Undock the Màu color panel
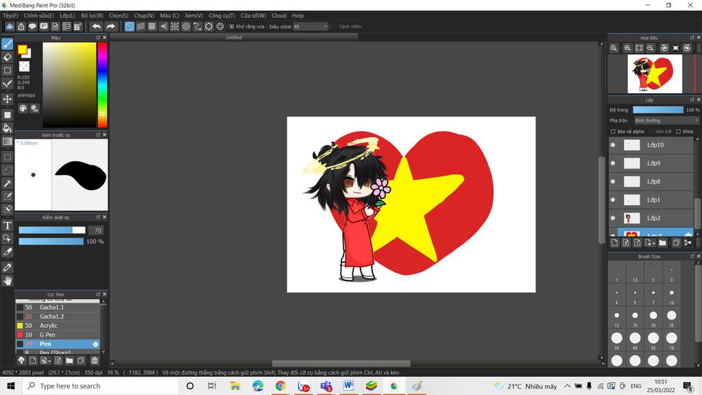 coord(98,38)
